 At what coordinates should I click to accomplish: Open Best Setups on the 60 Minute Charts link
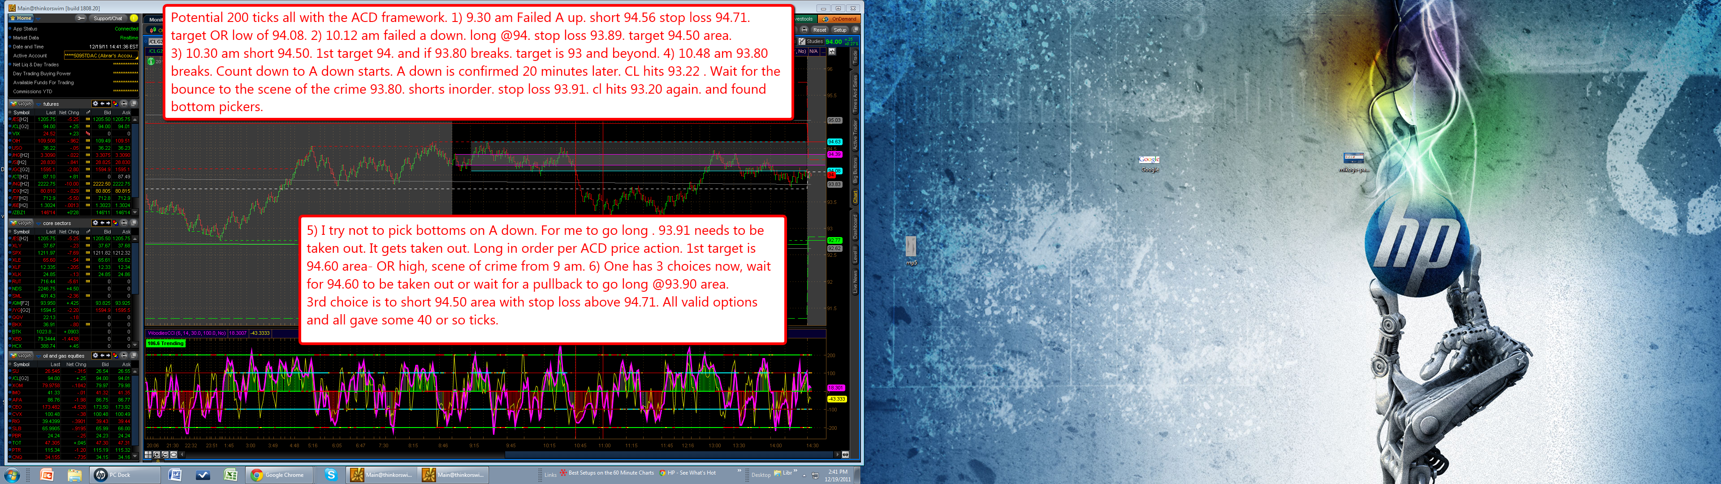coord(607,473)
